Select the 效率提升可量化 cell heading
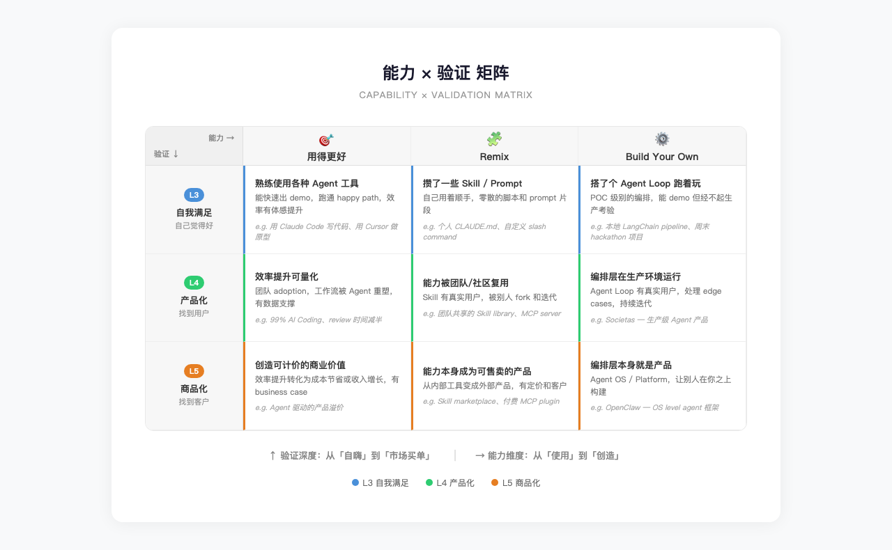This screenshot has width=892, height=550. (x=286, y=276)
